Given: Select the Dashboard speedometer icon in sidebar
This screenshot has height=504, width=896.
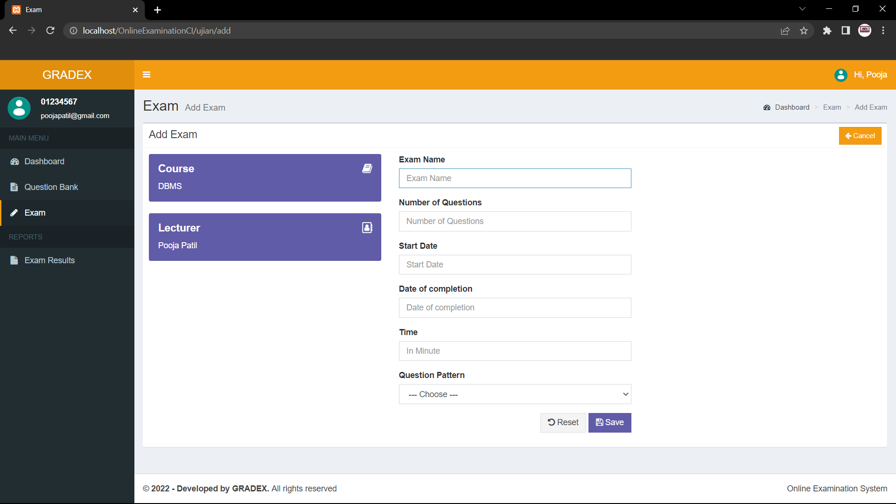Looking at the screenshot, I should point(14,161).
